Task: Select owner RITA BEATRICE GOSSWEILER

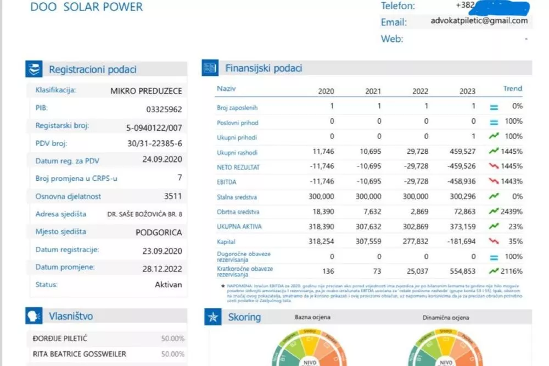Action: click(x=80, y=354)
